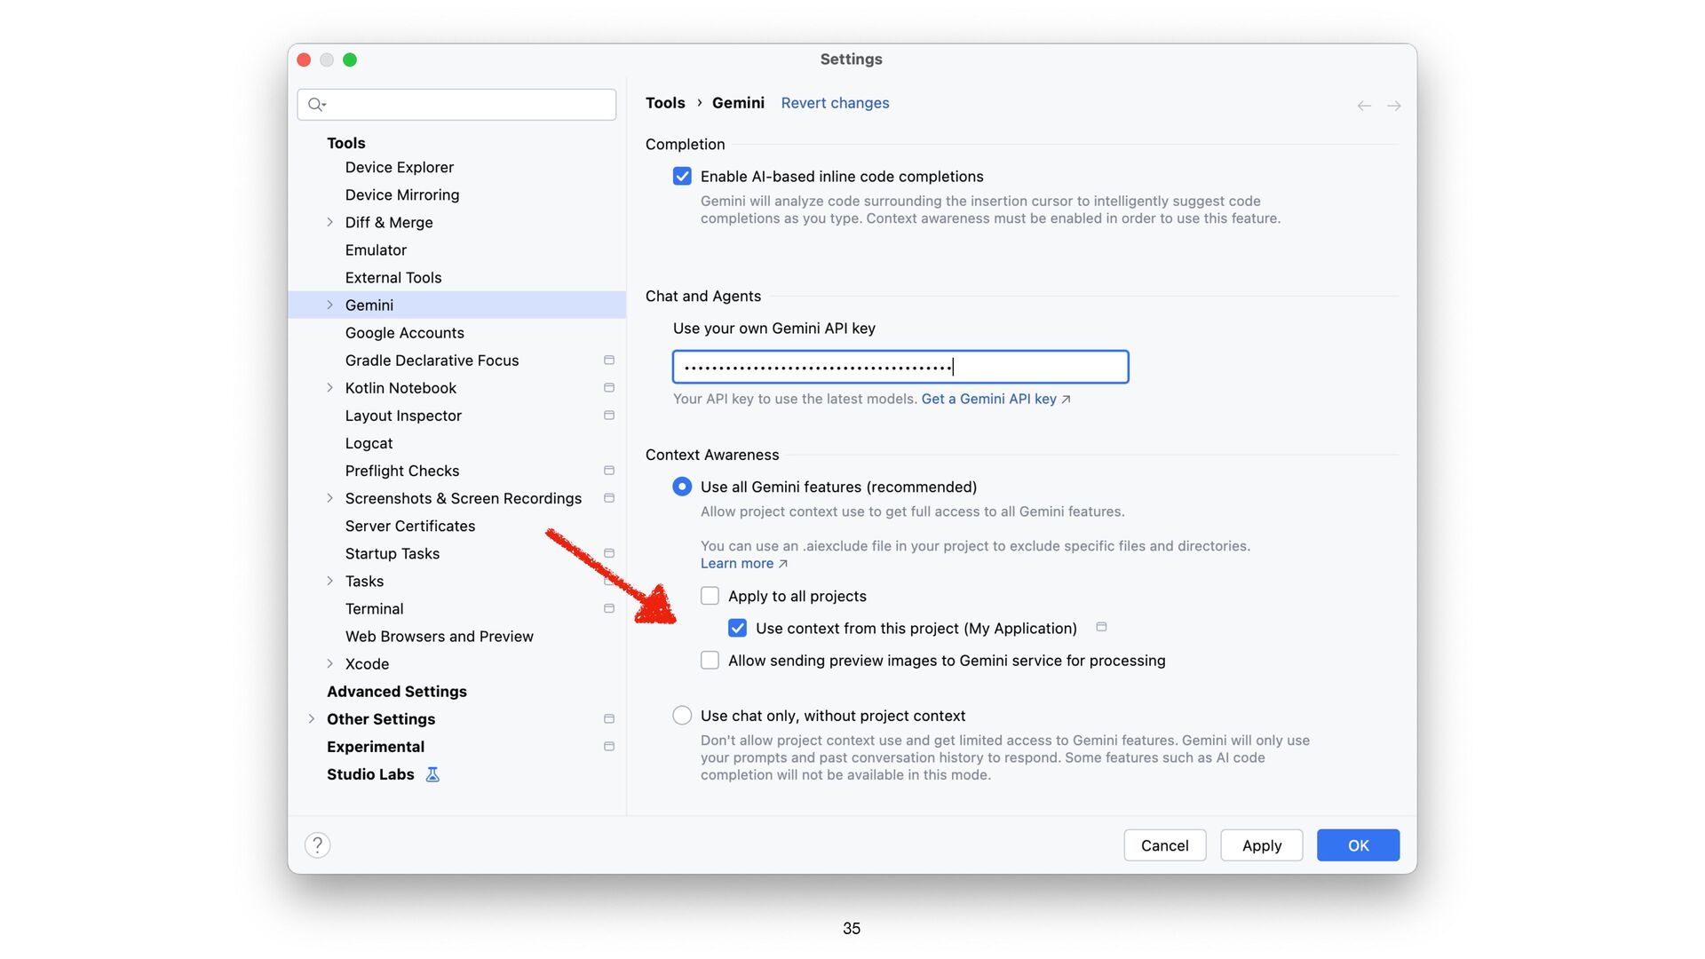Check Apply to all projects
The height and width of the screenshot is (959, 1705).
click(x=710, y=596)
